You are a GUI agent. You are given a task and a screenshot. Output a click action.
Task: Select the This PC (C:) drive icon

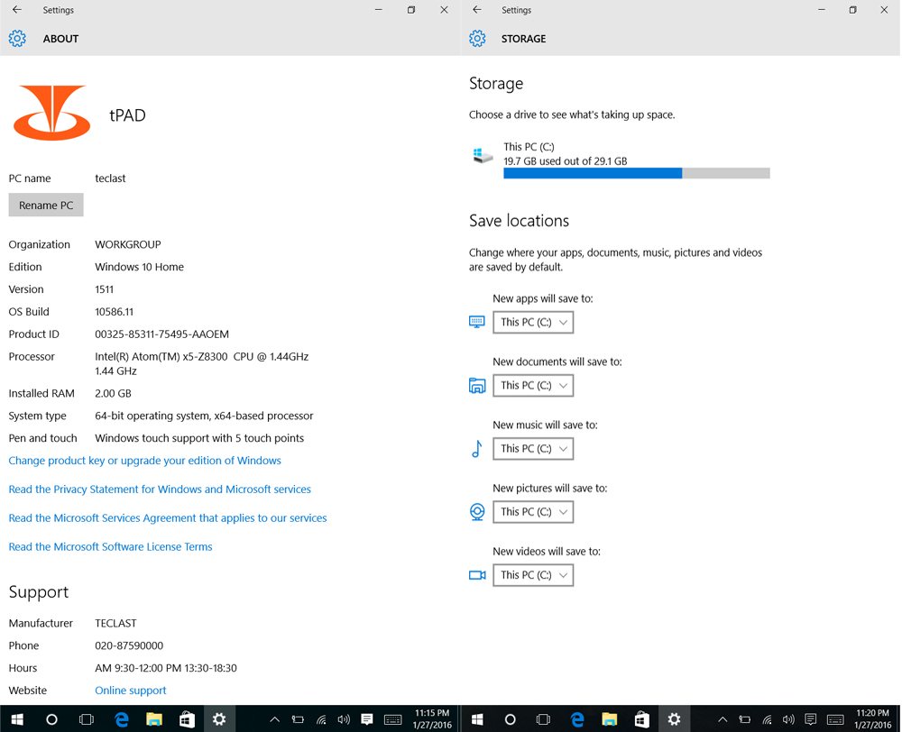(x=482, y=155)
